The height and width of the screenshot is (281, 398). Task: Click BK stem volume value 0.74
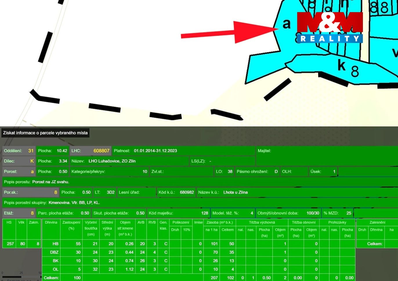[x=129, y=261]
